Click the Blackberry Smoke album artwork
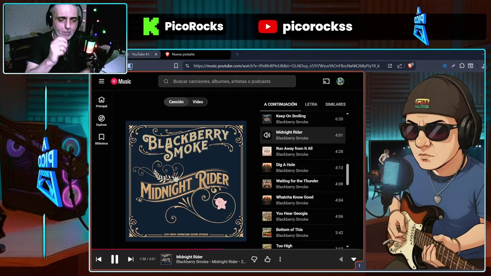 point(186,181)
